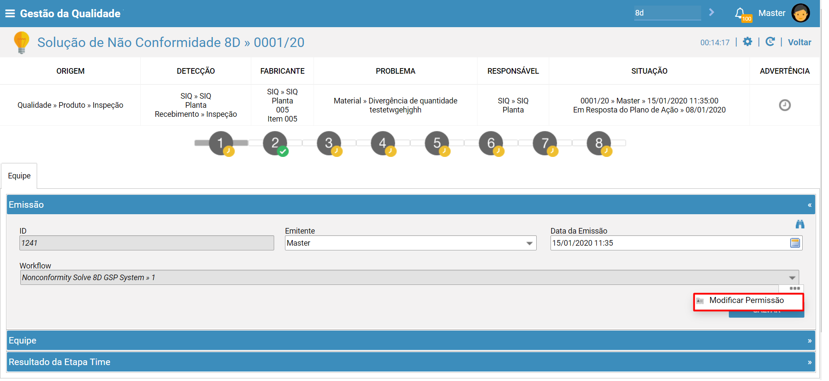
Task: Click the binoculars search icon in Emissão
Action: pos(800,224)
